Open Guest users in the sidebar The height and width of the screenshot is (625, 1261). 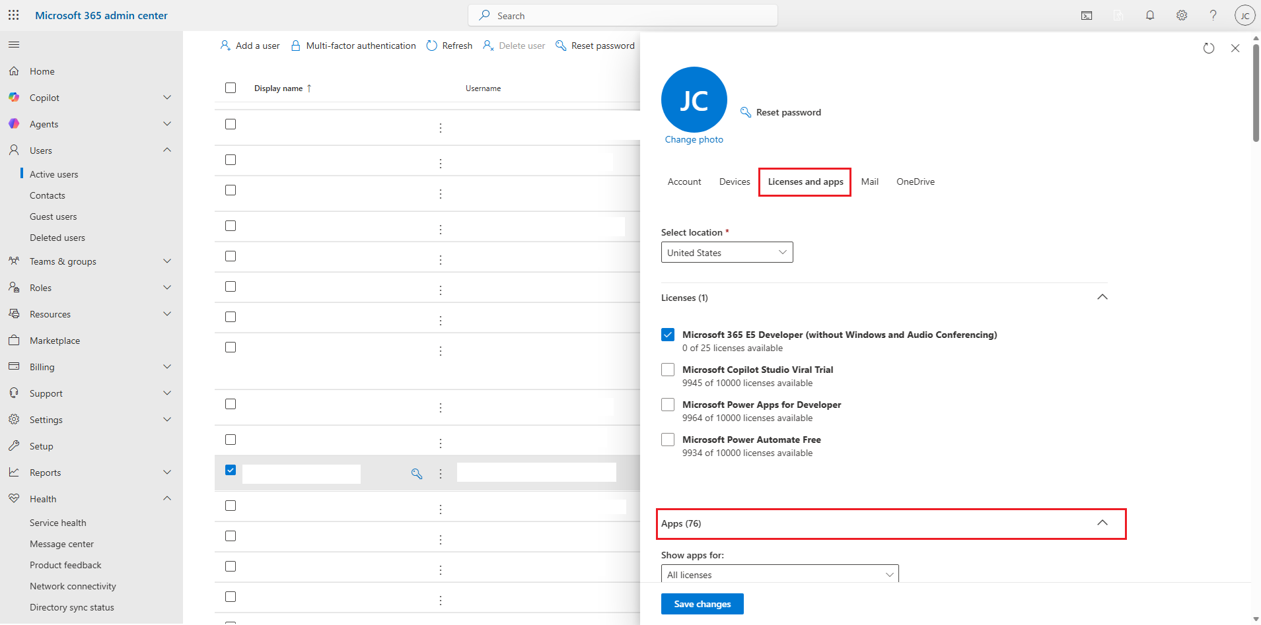(x=54, y=216)
